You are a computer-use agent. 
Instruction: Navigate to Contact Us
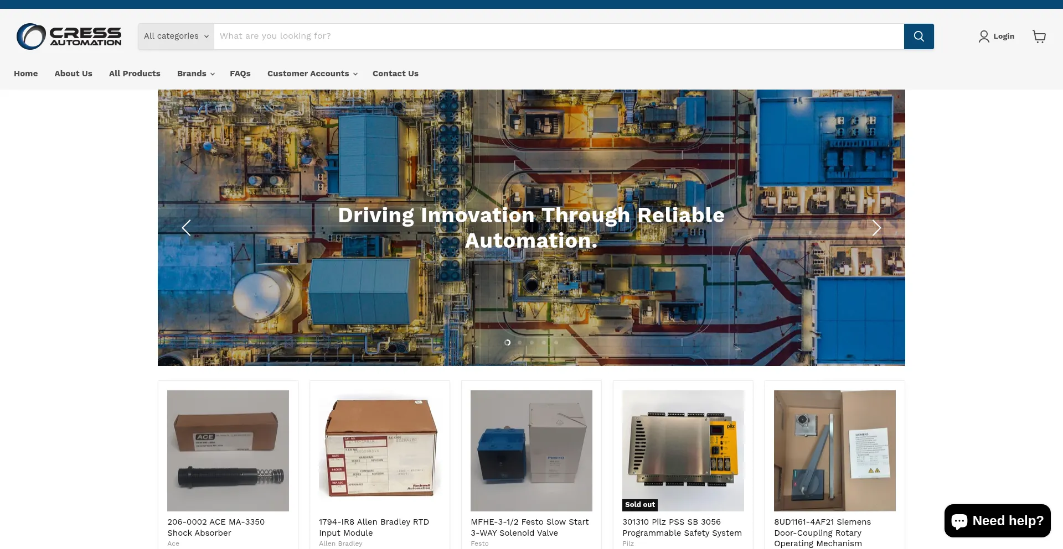coord(395,74)
